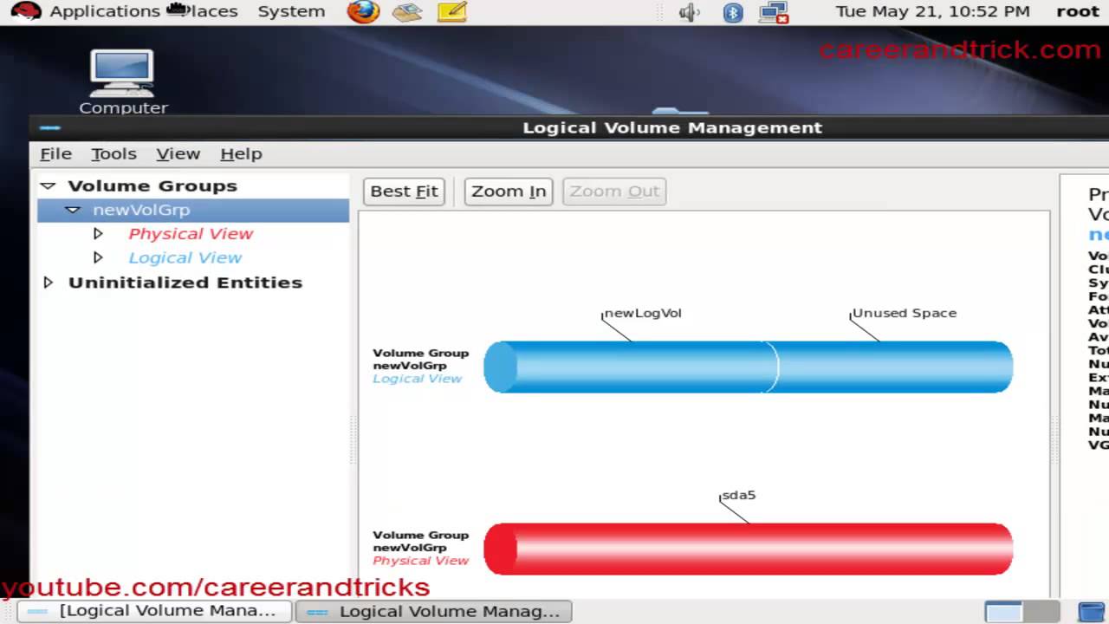Screen dimensions: 1109x624
Task: Click the Best Fit button
Action: [405, 192]
